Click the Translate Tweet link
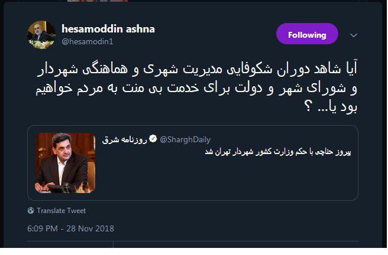Viewport: 388px width, 255px height. click(61, 211)
